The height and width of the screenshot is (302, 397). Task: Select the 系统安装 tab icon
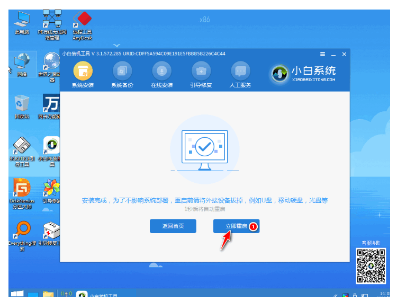(x=83, y=70)
